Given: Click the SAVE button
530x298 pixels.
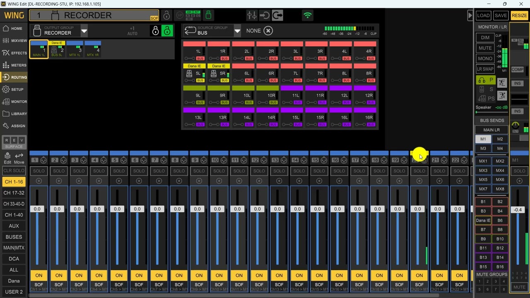Looking at the screenshot, I should [x=501, y=15].
